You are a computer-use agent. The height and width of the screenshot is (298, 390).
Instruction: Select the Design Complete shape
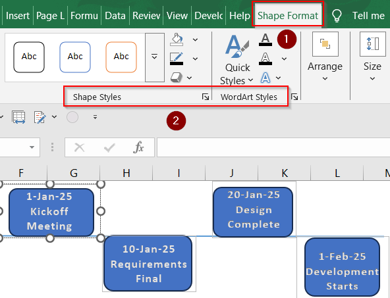pyautogui.click(x=253, y=212)
